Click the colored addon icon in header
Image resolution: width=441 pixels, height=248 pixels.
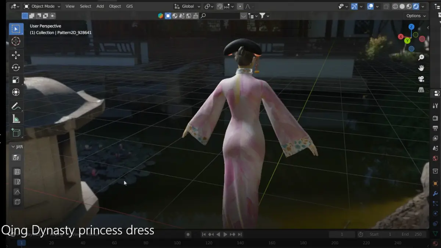pos(161,16)
